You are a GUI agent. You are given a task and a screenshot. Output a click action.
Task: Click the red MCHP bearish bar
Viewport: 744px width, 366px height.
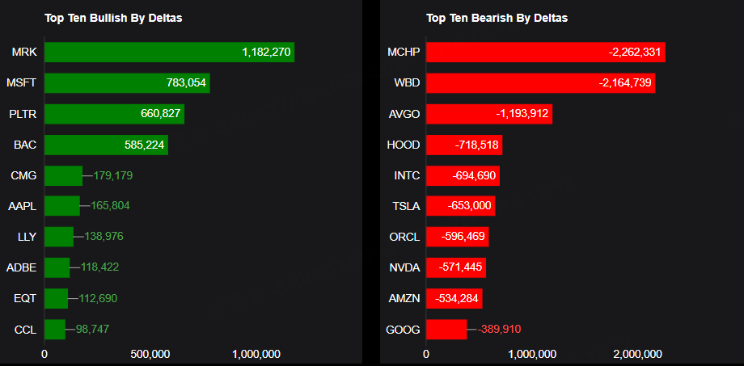545,53
